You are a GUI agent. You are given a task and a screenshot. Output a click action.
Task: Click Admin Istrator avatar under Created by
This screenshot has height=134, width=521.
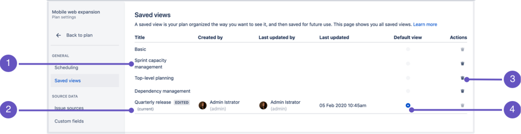(202, 105)
